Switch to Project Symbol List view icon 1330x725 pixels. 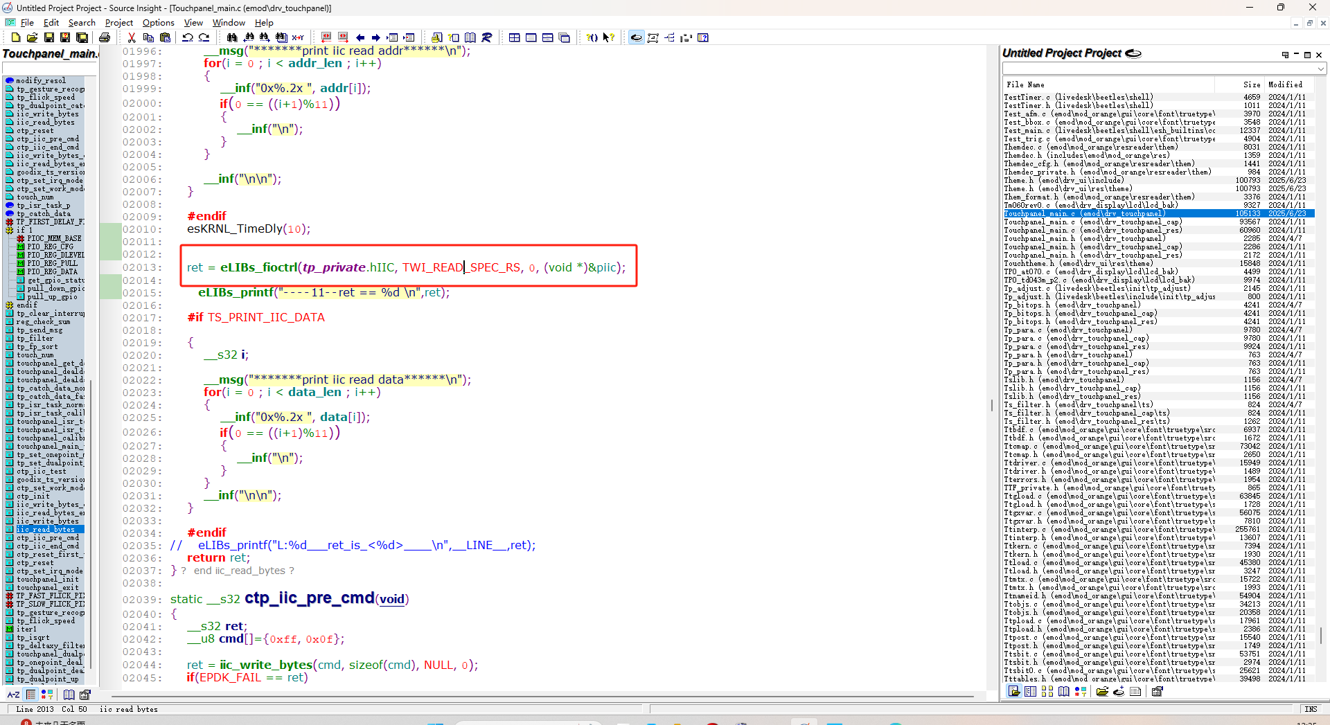1031,691
